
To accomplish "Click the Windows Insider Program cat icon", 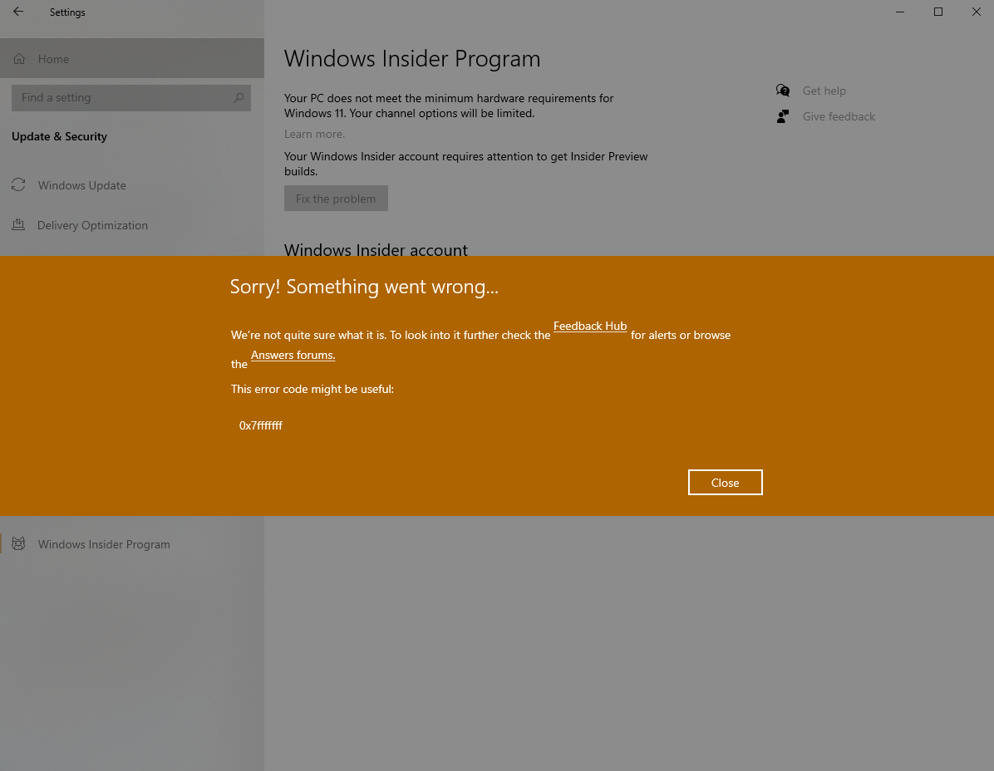I will [x=18, y=544].
